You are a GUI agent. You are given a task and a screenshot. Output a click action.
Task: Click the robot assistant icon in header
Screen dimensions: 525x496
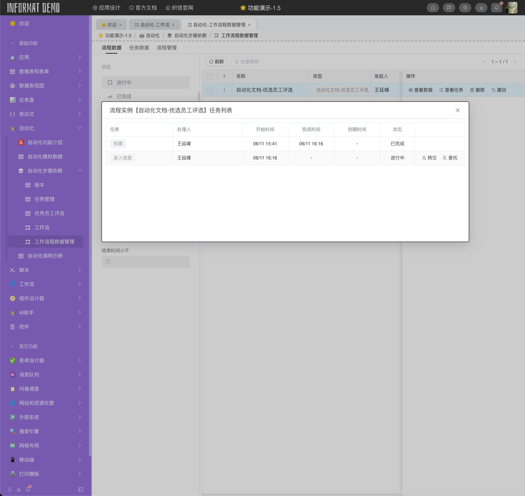click(x=481, y=8)
